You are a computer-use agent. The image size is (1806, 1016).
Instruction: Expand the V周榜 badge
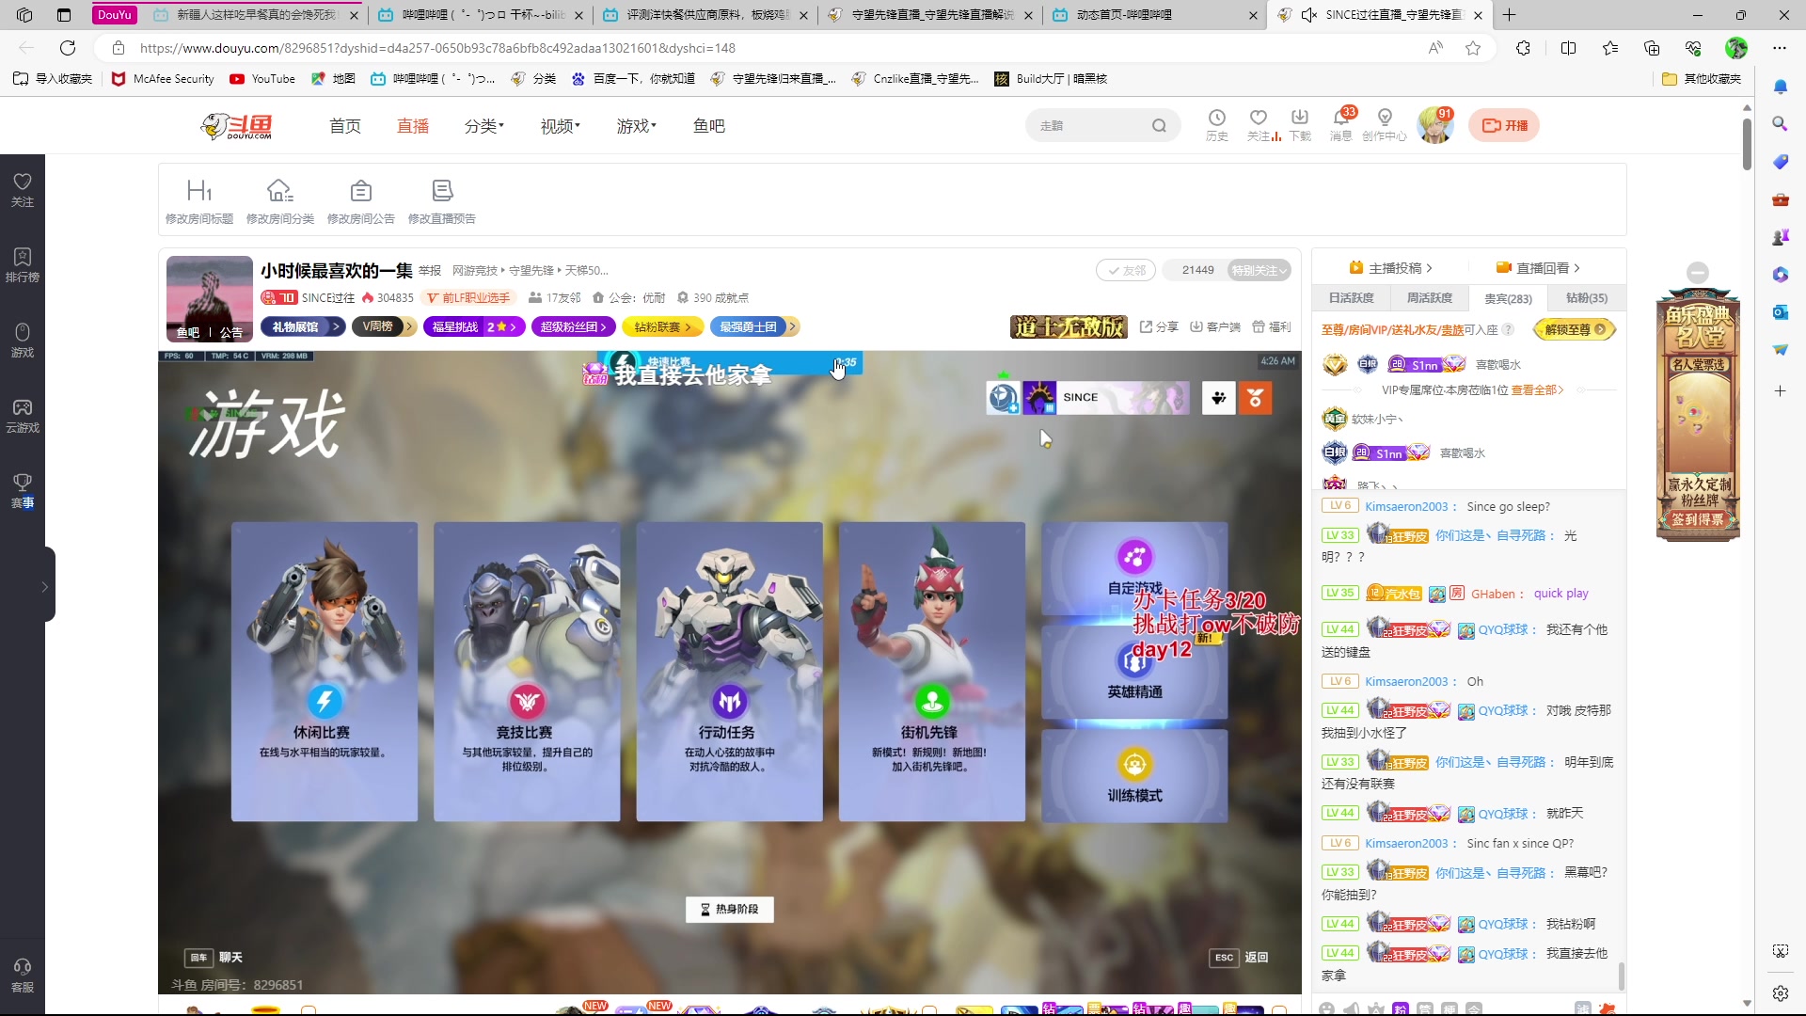tap(385, 326)
